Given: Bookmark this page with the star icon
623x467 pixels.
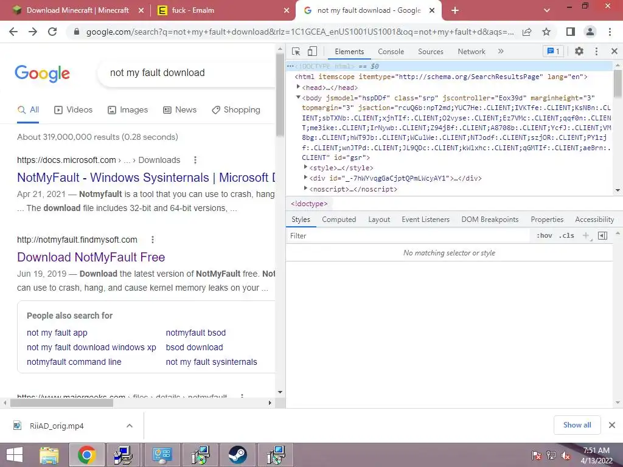Looking at the screenshot, I should (x=546, y=32).
